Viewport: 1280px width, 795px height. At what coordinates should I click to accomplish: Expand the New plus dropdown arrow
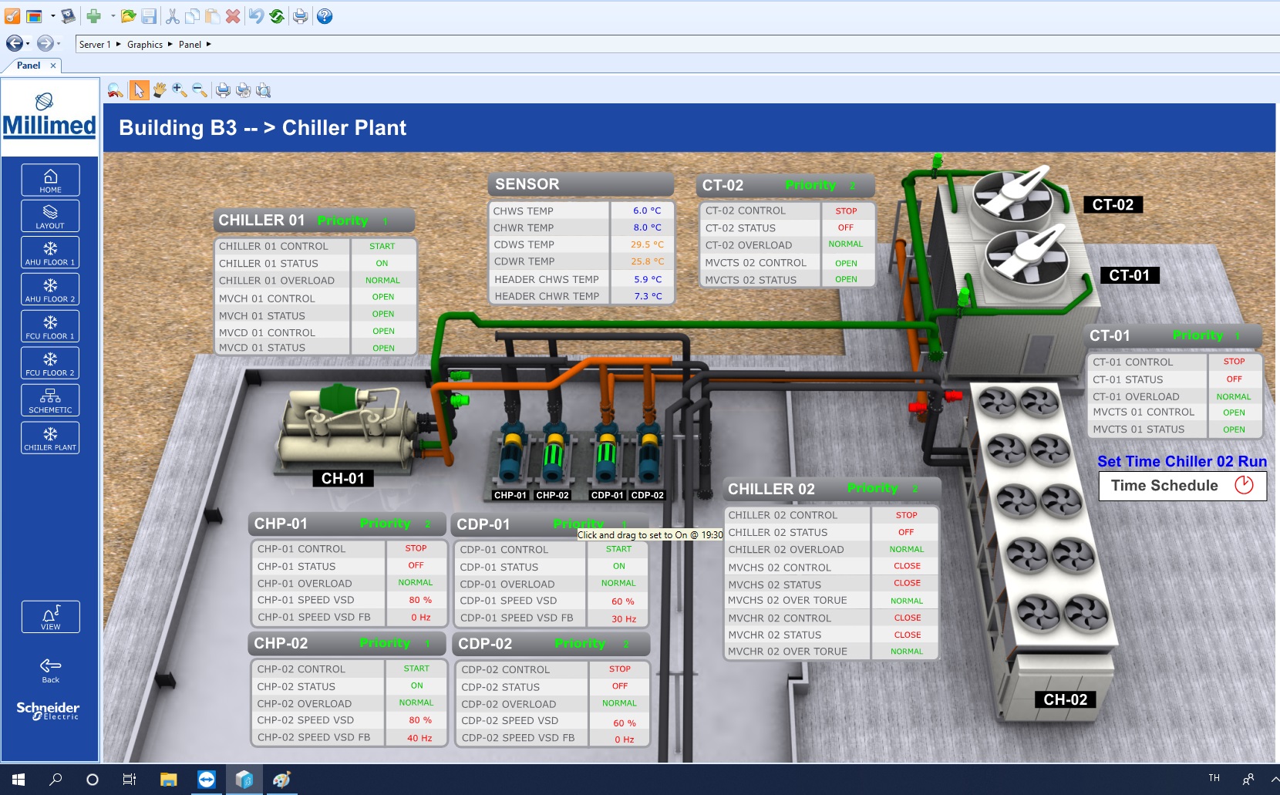point(113,16)
